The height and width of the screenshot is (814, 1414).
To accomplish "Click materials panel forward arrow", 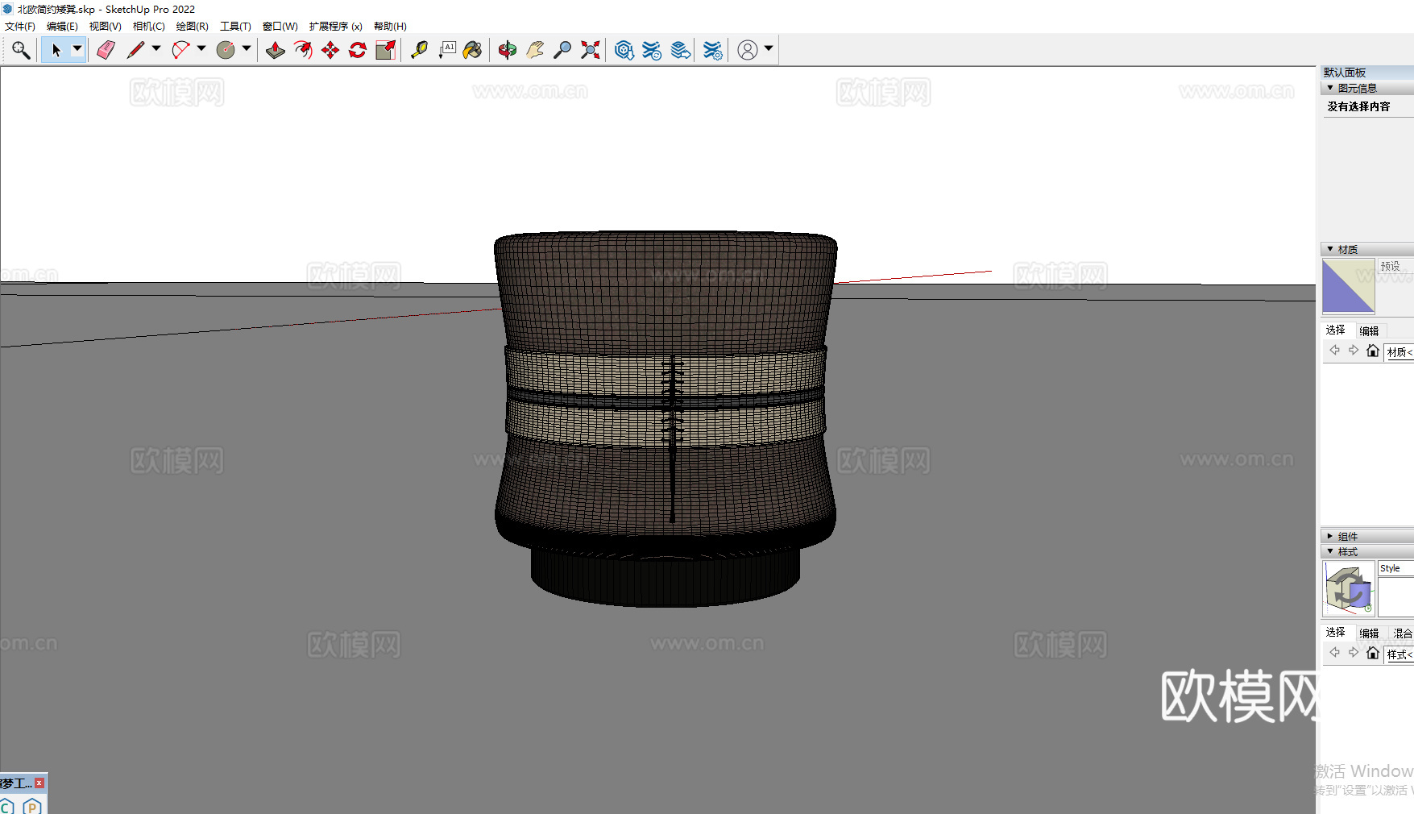I will (1354, 350).
